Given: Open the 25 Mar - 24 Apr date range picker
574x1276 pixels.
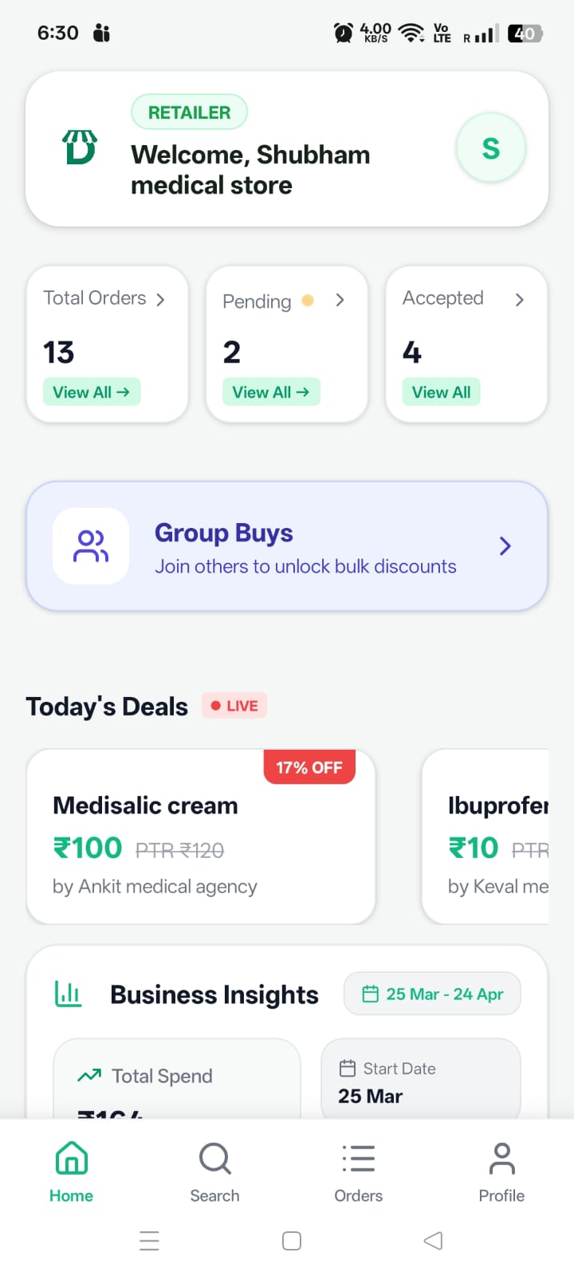Looking at the screenshot, I should click(431, 994).
